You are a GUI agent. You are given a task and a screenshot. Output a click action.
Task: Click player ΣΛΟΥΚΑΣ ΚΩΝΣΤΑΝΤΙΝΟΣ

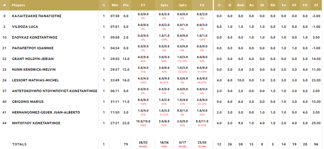point(34,37)
